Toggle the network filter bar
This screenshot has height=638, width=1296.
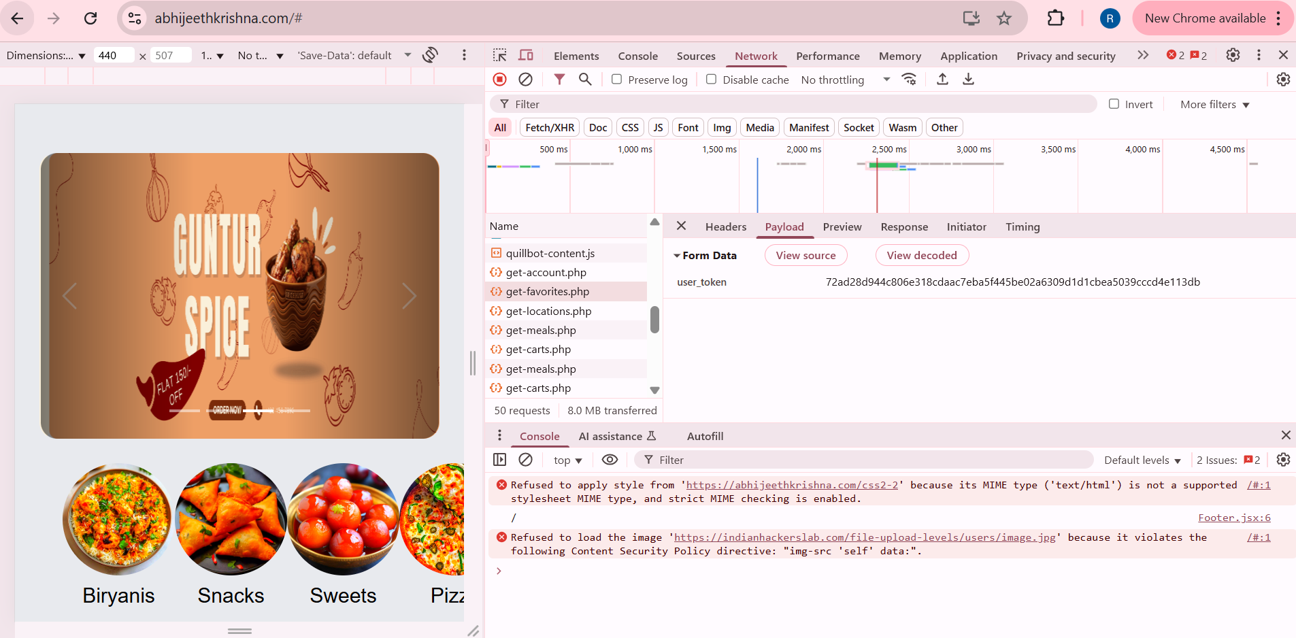(x=560, y=80)
